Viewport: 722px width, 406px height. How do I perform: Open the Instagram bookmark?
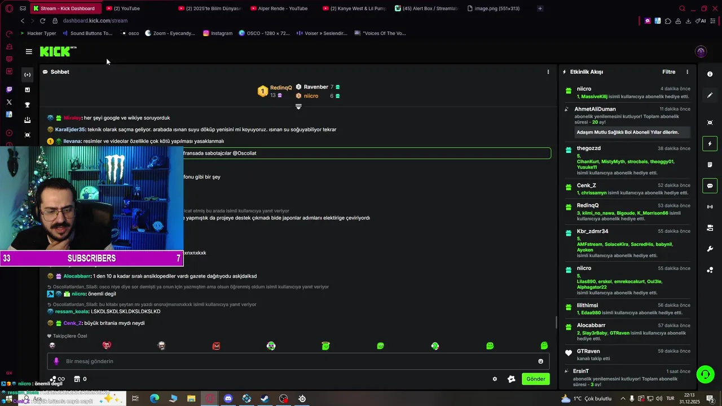click(x=218, y=33)
